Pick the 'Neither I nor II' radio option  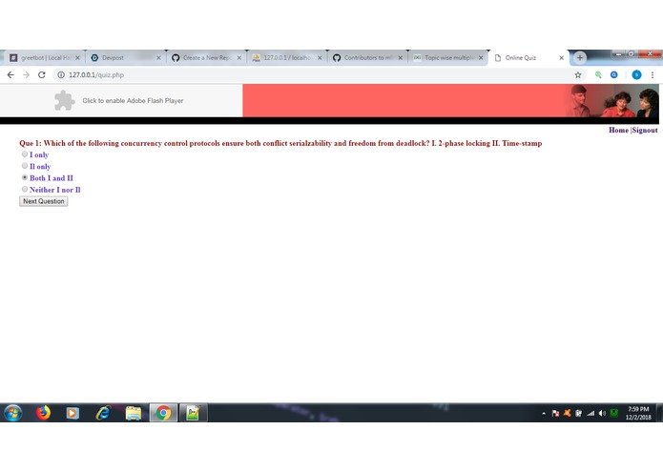[x=25, y=189]
